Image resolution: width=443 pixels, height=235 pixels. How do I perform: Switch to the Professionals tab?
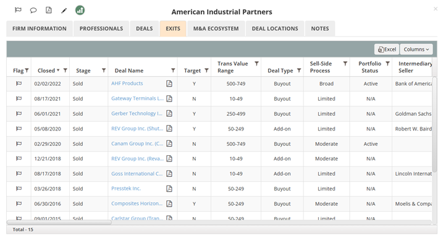(x=101, y=28)
